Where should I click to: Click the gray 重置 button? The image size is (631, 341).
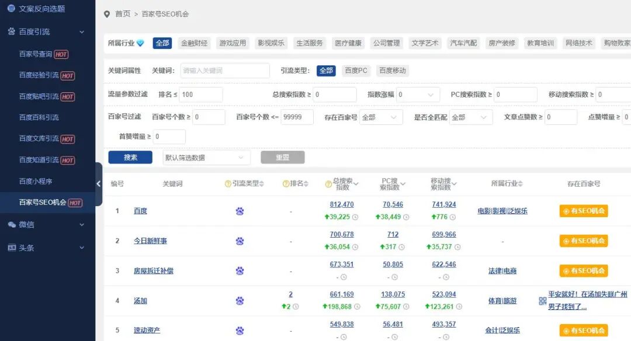tap(283, 157)
